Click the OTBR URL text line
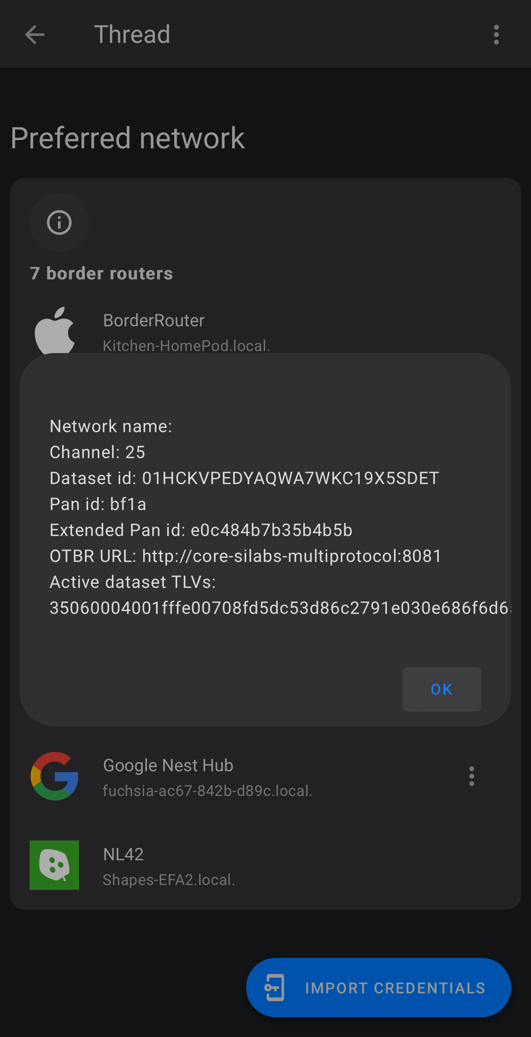This screenshot has height=1037, width=531. (x=245, y=556)
